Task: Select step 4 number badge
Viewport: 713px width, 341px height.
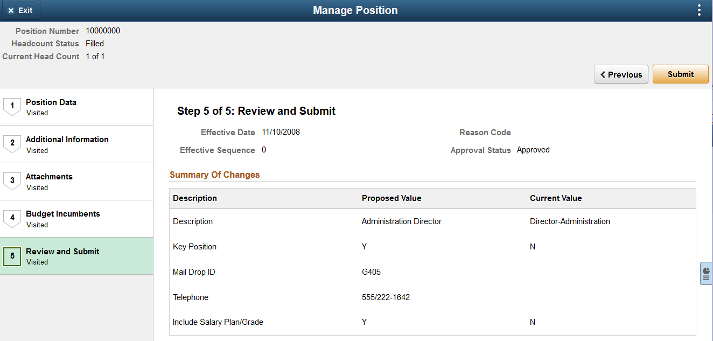Action: coord(12,218)
